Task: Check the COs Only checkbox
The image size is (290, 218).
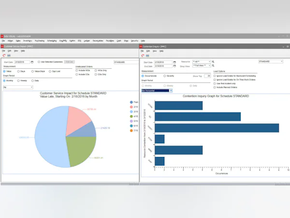Action: point(96,74)
